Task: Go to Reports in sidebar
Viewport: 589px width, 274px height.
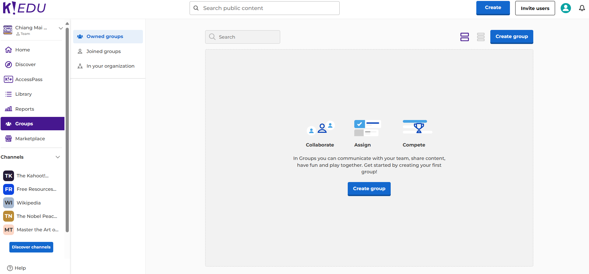Action: tap(25, 109)
